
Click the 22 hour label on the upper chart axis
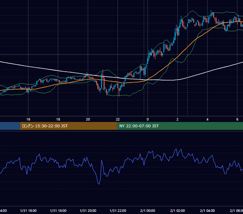[x=118, y=119]
